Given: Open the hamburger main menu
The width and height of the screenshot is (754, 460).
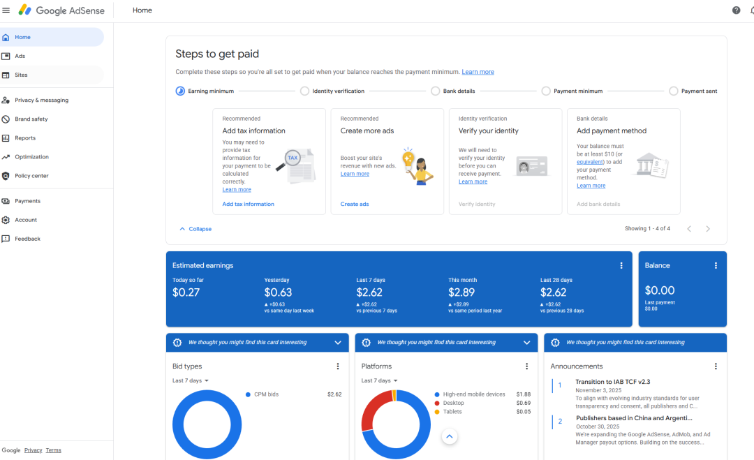Looking at the screenshot, I should click(x=6, y=10).
